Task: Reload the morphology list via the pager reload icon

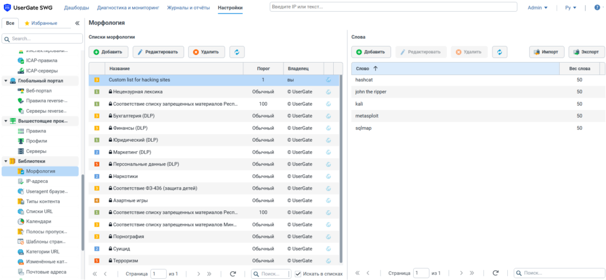Action: click(x=233, y=274)
